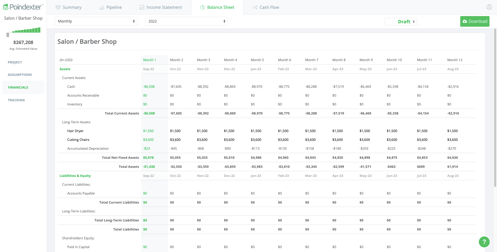Select Financials in the sidebar
This screenshot has width=497, height=252.
tap(23, 87)
